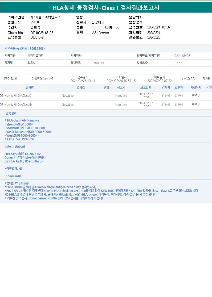Click the [판독결과] section heading
The image size is (212, 297).
point(11,113)
